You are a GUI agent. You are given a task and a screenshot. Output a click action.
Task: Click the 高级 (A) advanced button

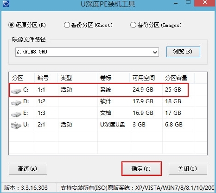click(x=28, y=169)
